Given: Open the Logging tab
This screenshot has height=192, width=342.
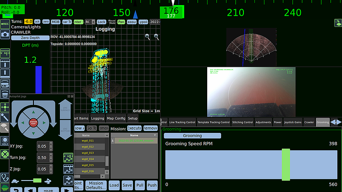Looking at the screenshot, I should click(98, 118).
